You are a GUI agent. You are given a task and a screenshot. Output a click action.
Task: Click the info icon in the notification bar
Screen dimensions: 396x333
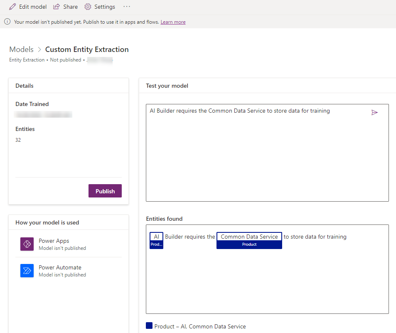(7, 22)
